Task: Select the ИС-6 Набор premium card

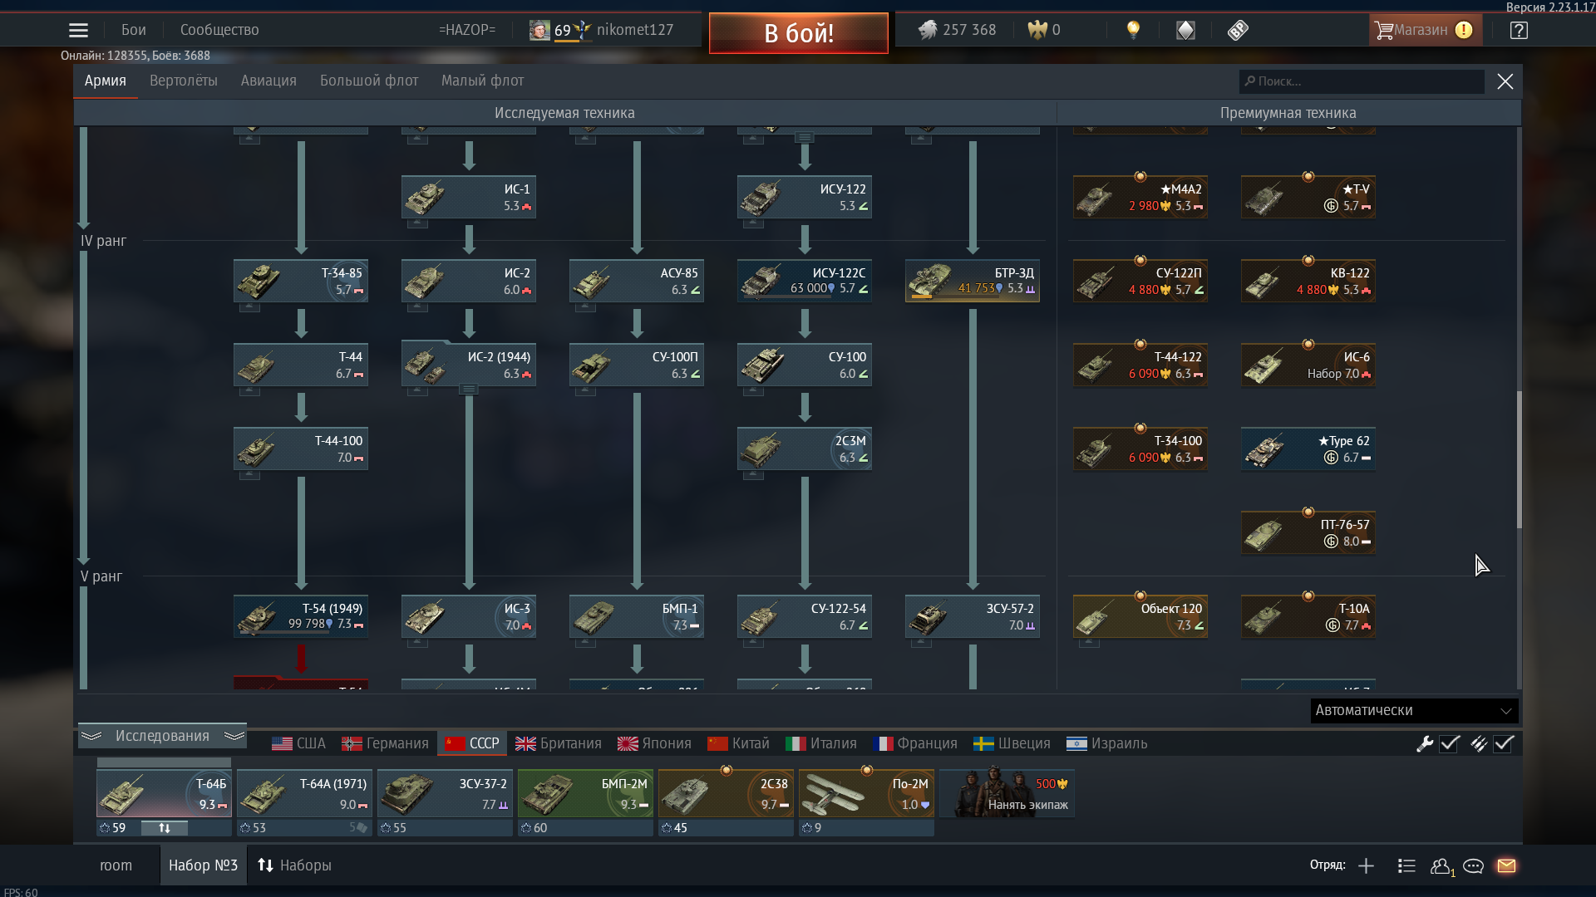Action: coord(1308,365)
